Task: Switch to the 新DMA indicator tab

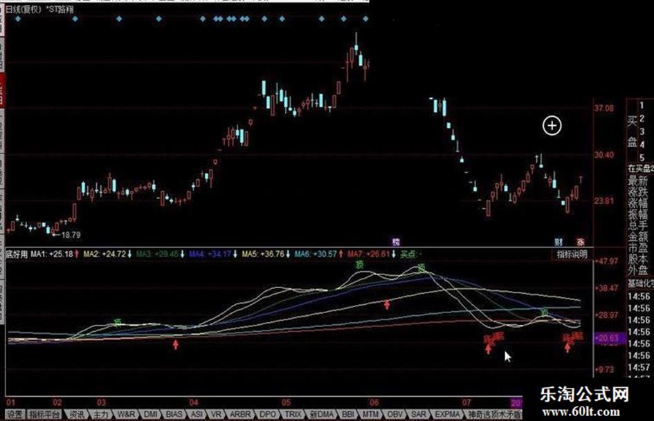Action: pyautogui.click(x=322, y=414)
